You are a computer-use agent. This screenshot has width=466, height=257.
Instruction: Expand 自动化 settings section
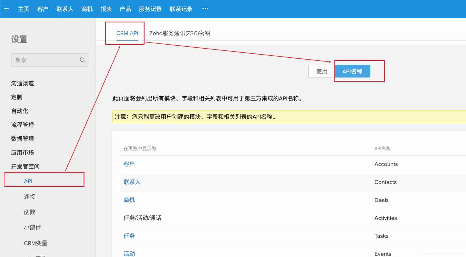point(19,111)
